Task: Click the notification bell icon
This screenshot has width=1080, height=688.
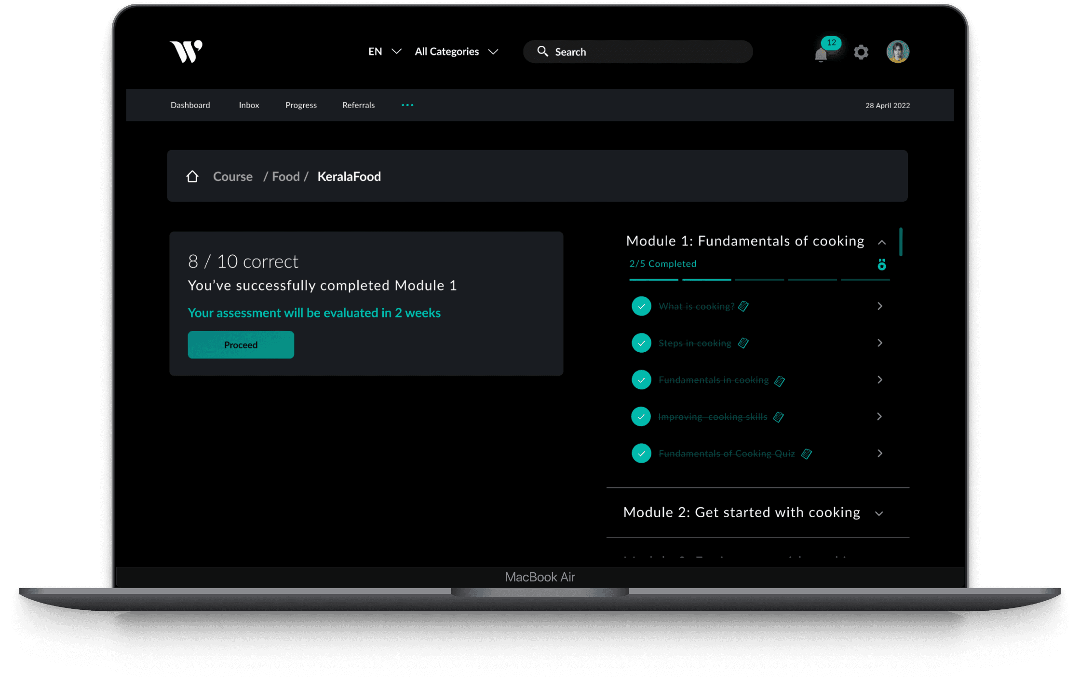Action: (821, 55)
